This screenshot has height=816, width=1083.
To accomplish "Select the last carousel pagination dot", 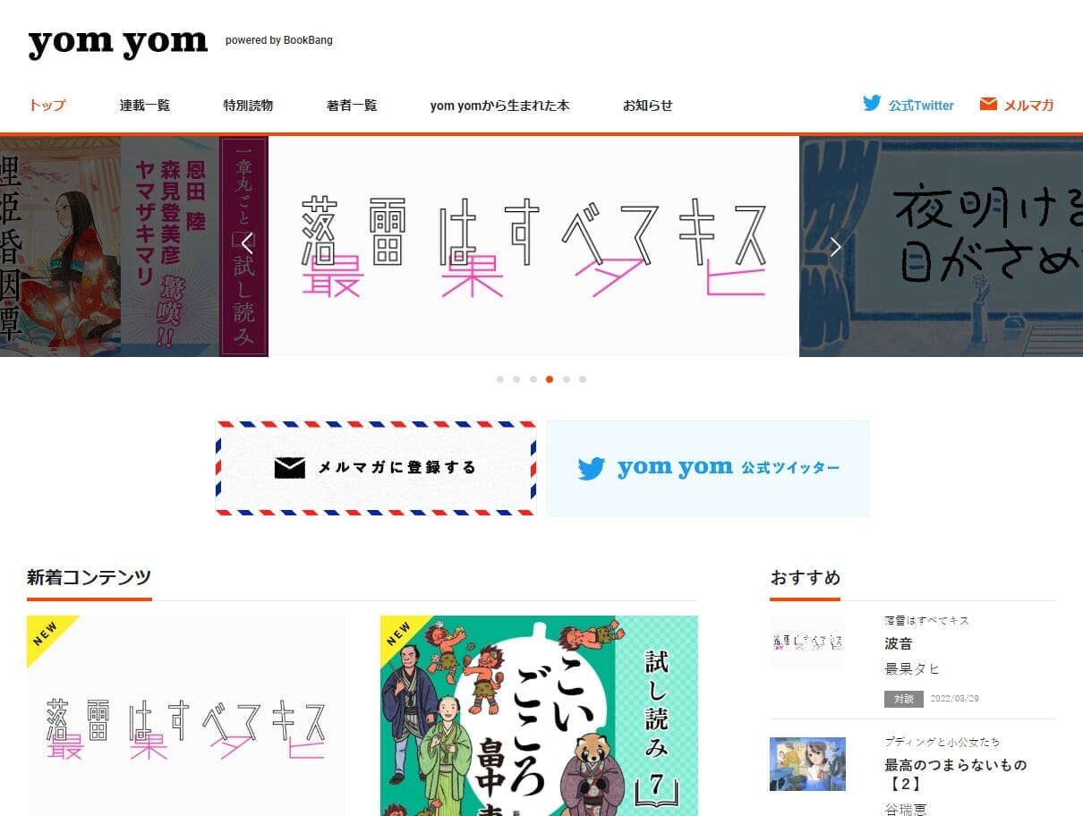I will [583, 378].
